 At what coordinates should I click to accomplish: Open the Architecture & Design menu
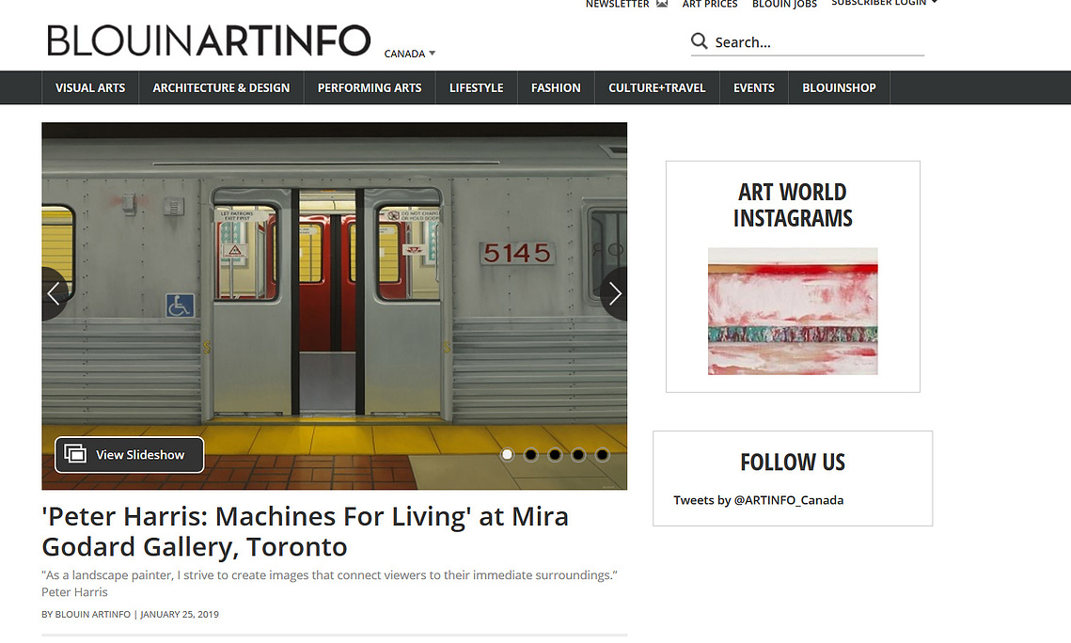[x=221, y=88]
